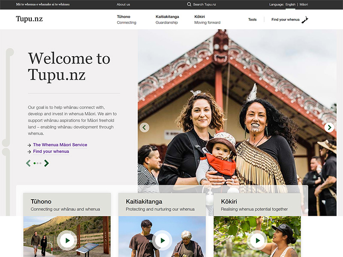Screen dimensions: 343x257
Task: Open the Kōkiri Moving forward menu
Action: 208,19
